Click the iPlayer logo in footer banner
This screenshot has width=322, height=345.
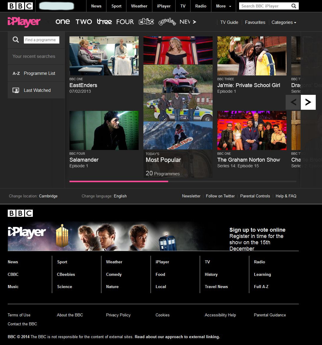pos(27,233)
